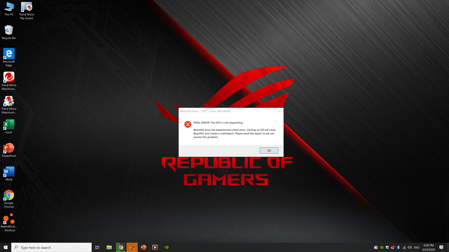Select Trend Micro Pay Guard desktop shortcut
This screenshot has height=252, width=449.
click(27, 11)
